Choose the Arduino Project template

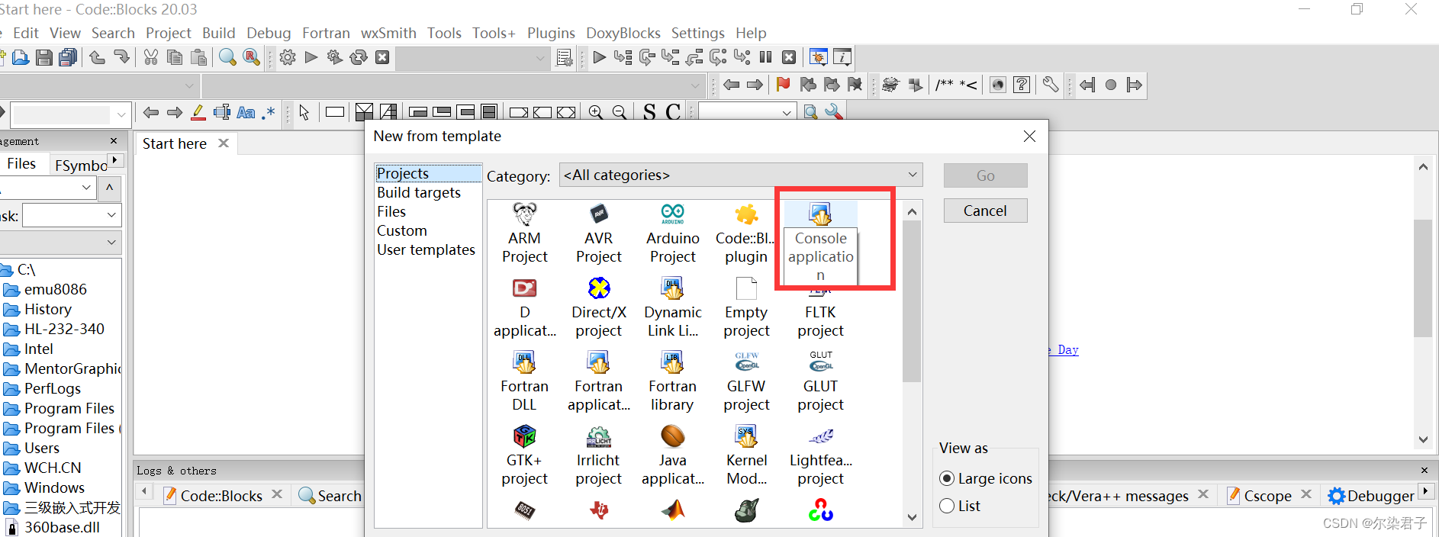click(673, 233)
